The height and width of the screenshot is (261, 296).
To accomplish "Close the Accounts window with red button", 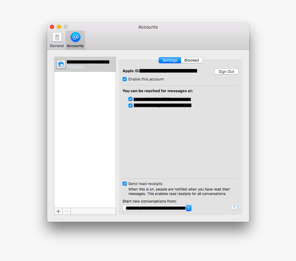I will (52, 27).
